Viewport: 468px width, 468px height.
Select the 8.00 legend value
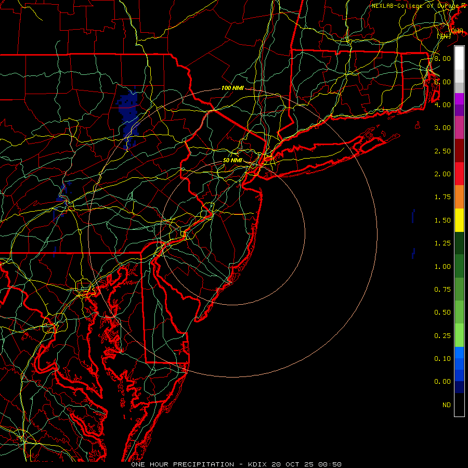pos(443,58)
